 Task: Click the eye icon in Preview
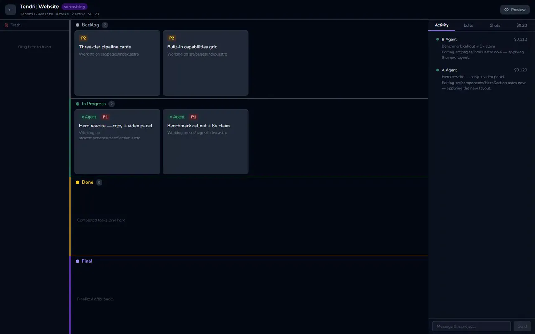coord(507,10)
